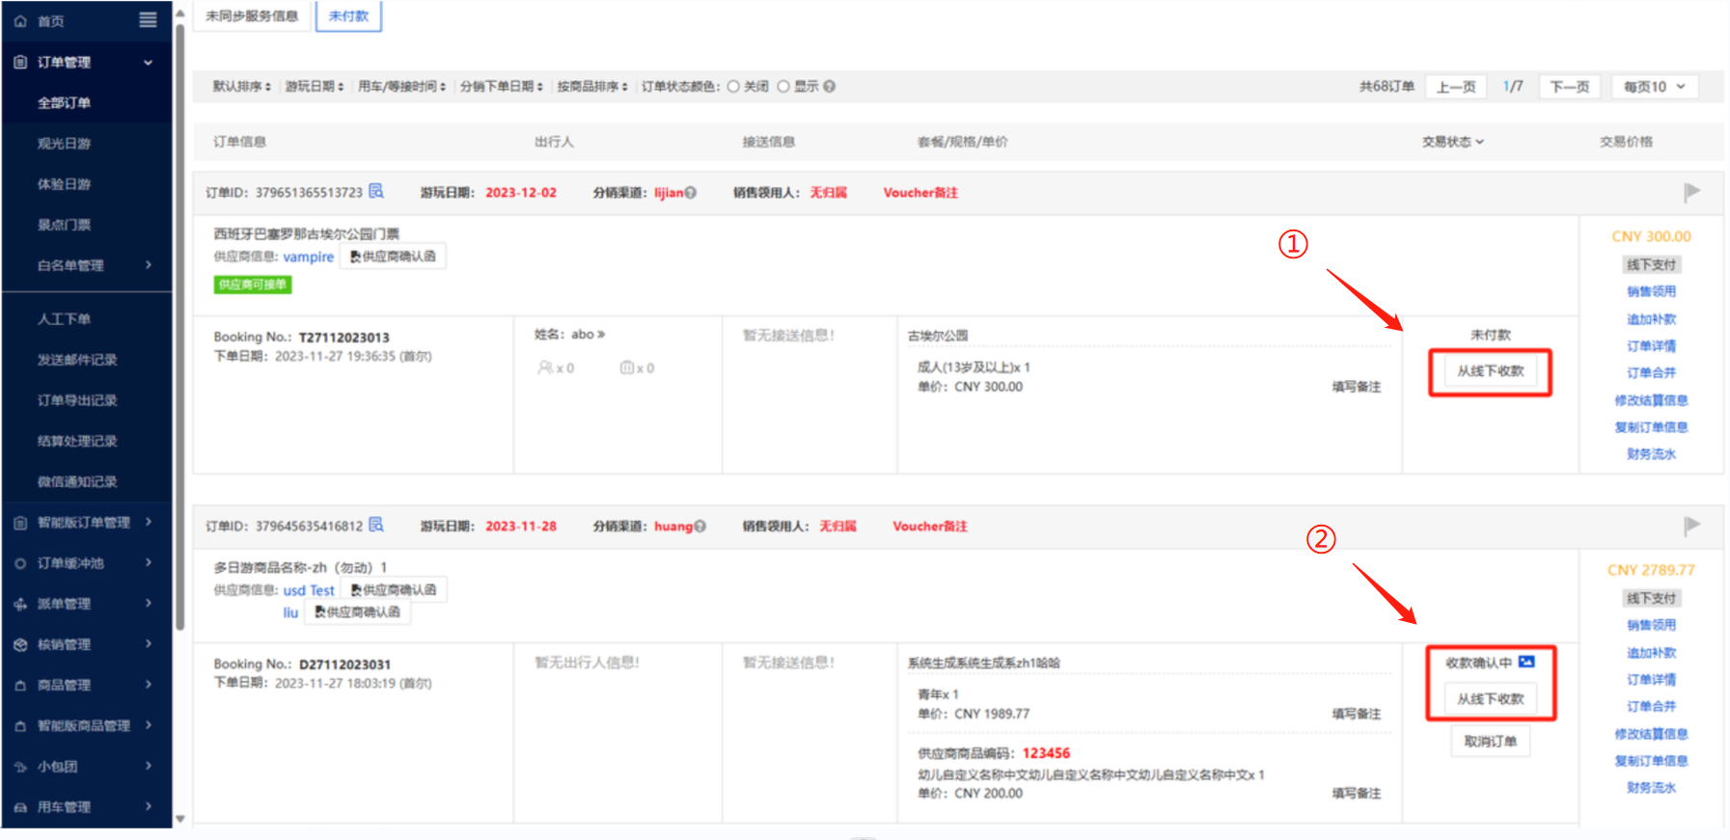Click the flag icon on second order
The image size is (1730, 840).
tap(1691, 526)
